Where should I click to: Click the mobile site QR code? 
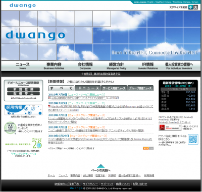pos(193,139)
